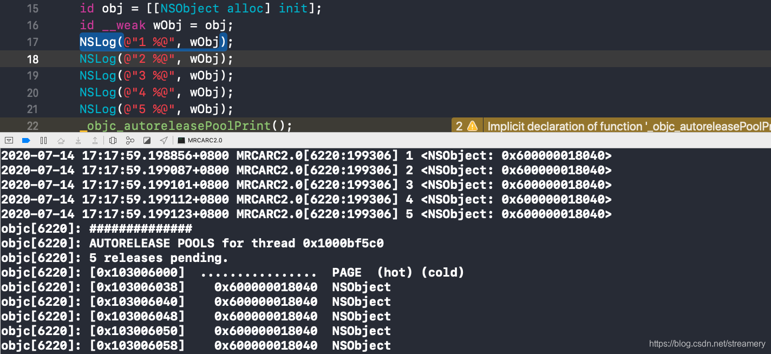This screenshot has height=354, width=771.
Task: Click console log line ending with '1 <NSObject: 0x600000018040>'
Action: point(306,156)
